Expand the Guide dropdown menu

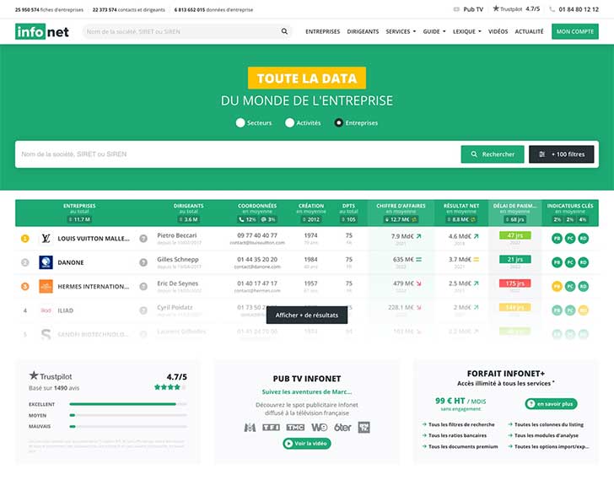pyautogui.click(x=434, y=31)
